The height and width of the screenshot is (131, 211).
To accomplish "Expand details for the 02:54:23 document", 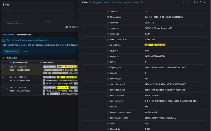I will (3, 87).
